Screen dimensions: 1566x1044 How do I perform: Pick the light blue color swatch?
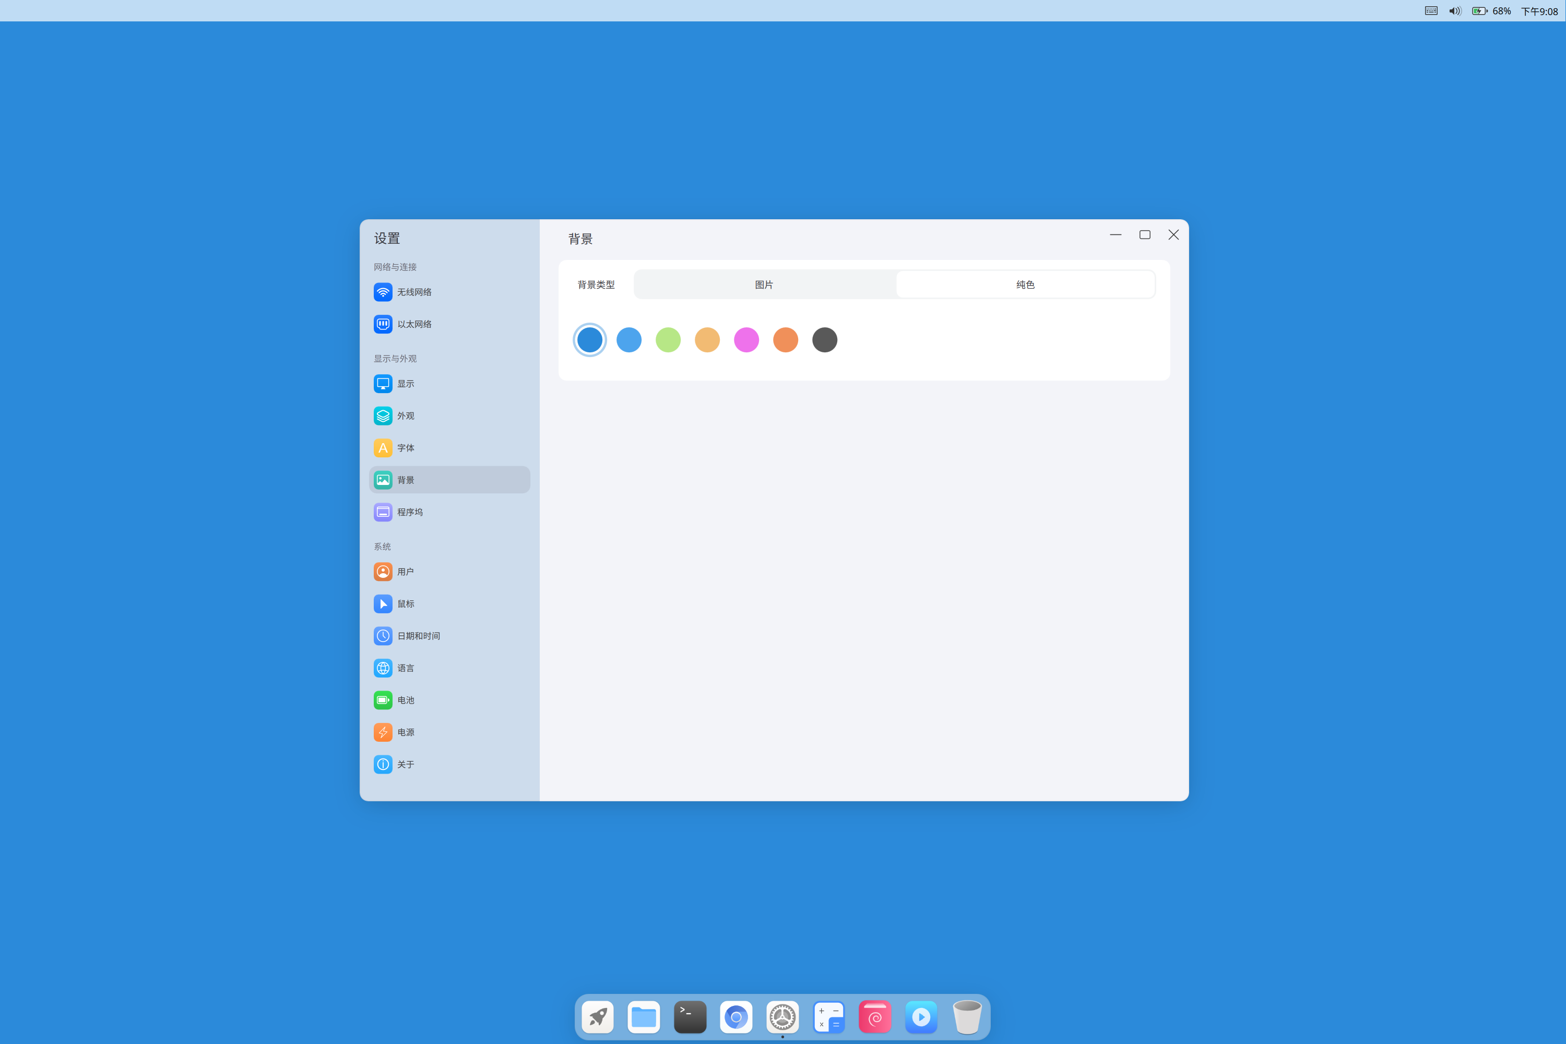coord(628,340)
